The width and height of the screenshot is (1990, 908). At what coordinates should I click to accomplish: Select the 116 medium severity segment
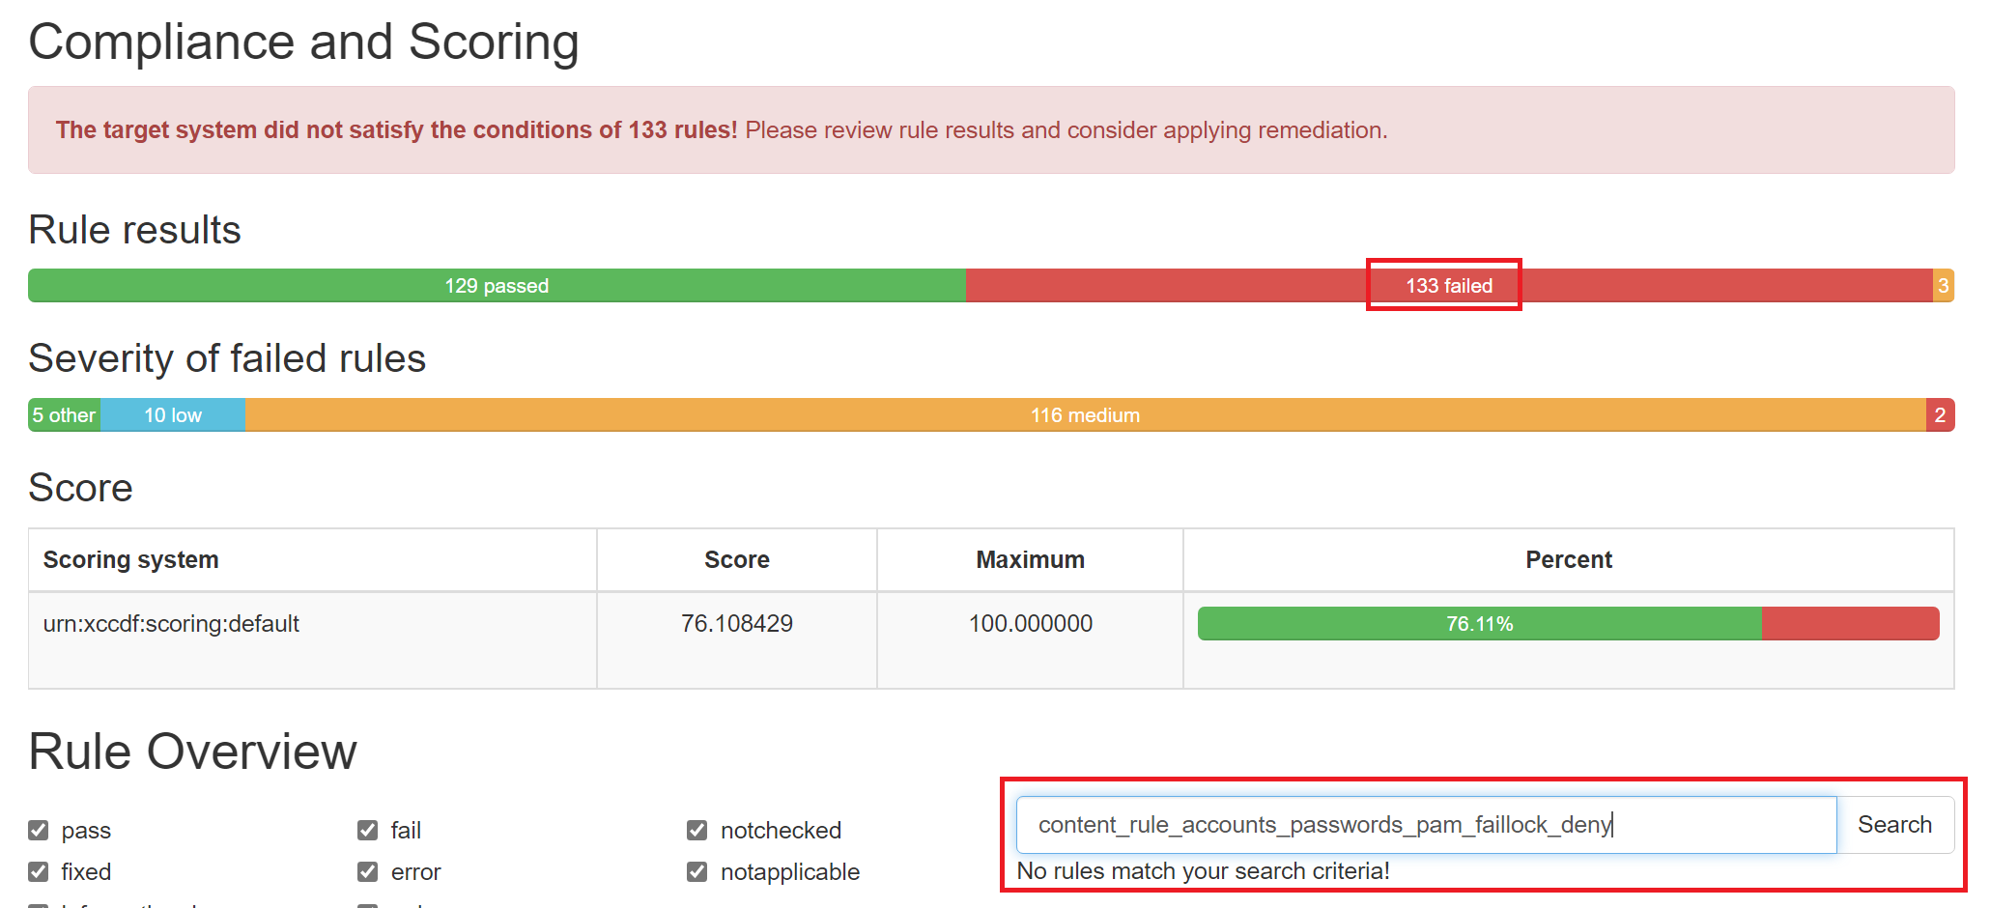tap(1085, 414)
